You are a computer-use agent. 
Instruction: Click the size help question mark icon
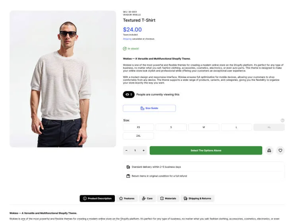coord(282,120)
